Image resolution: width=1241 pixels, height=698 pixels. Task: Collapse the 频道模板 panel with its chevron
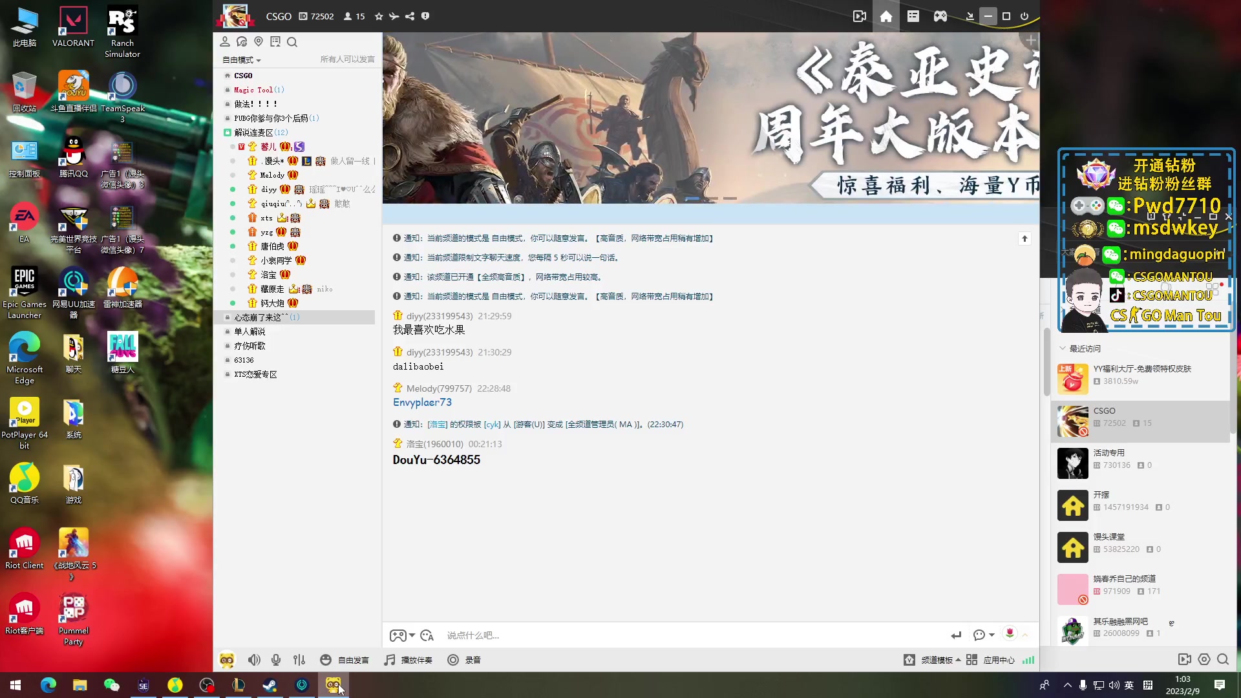click(959, 660)
